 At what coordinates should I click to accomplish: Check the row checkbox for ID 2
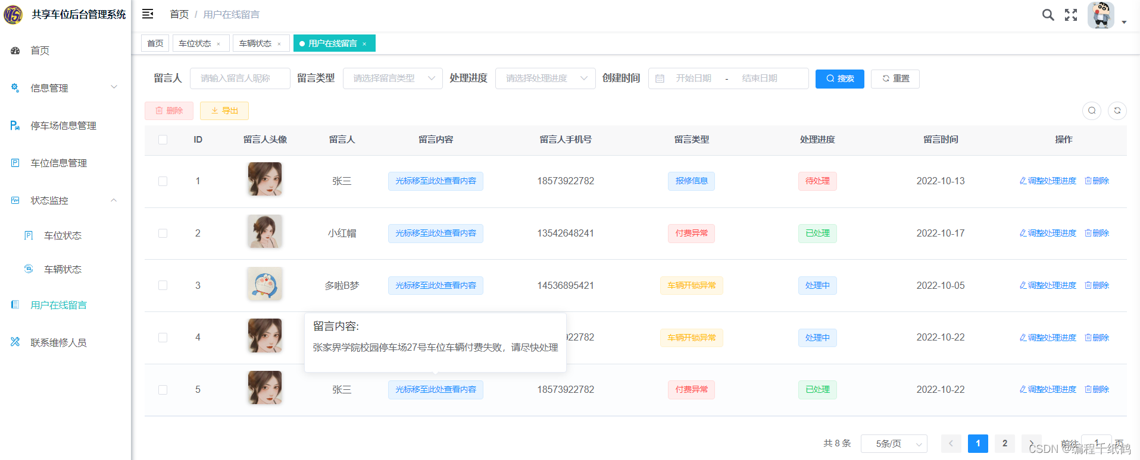click(163, 234)
